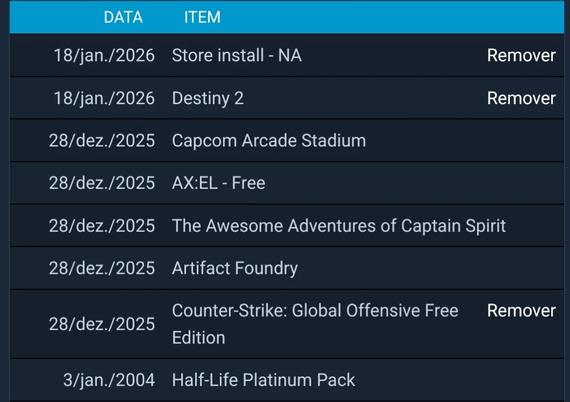570x402 pixels.
Task: Click date beside Destiny 2
Action: [x=104, y=98]
